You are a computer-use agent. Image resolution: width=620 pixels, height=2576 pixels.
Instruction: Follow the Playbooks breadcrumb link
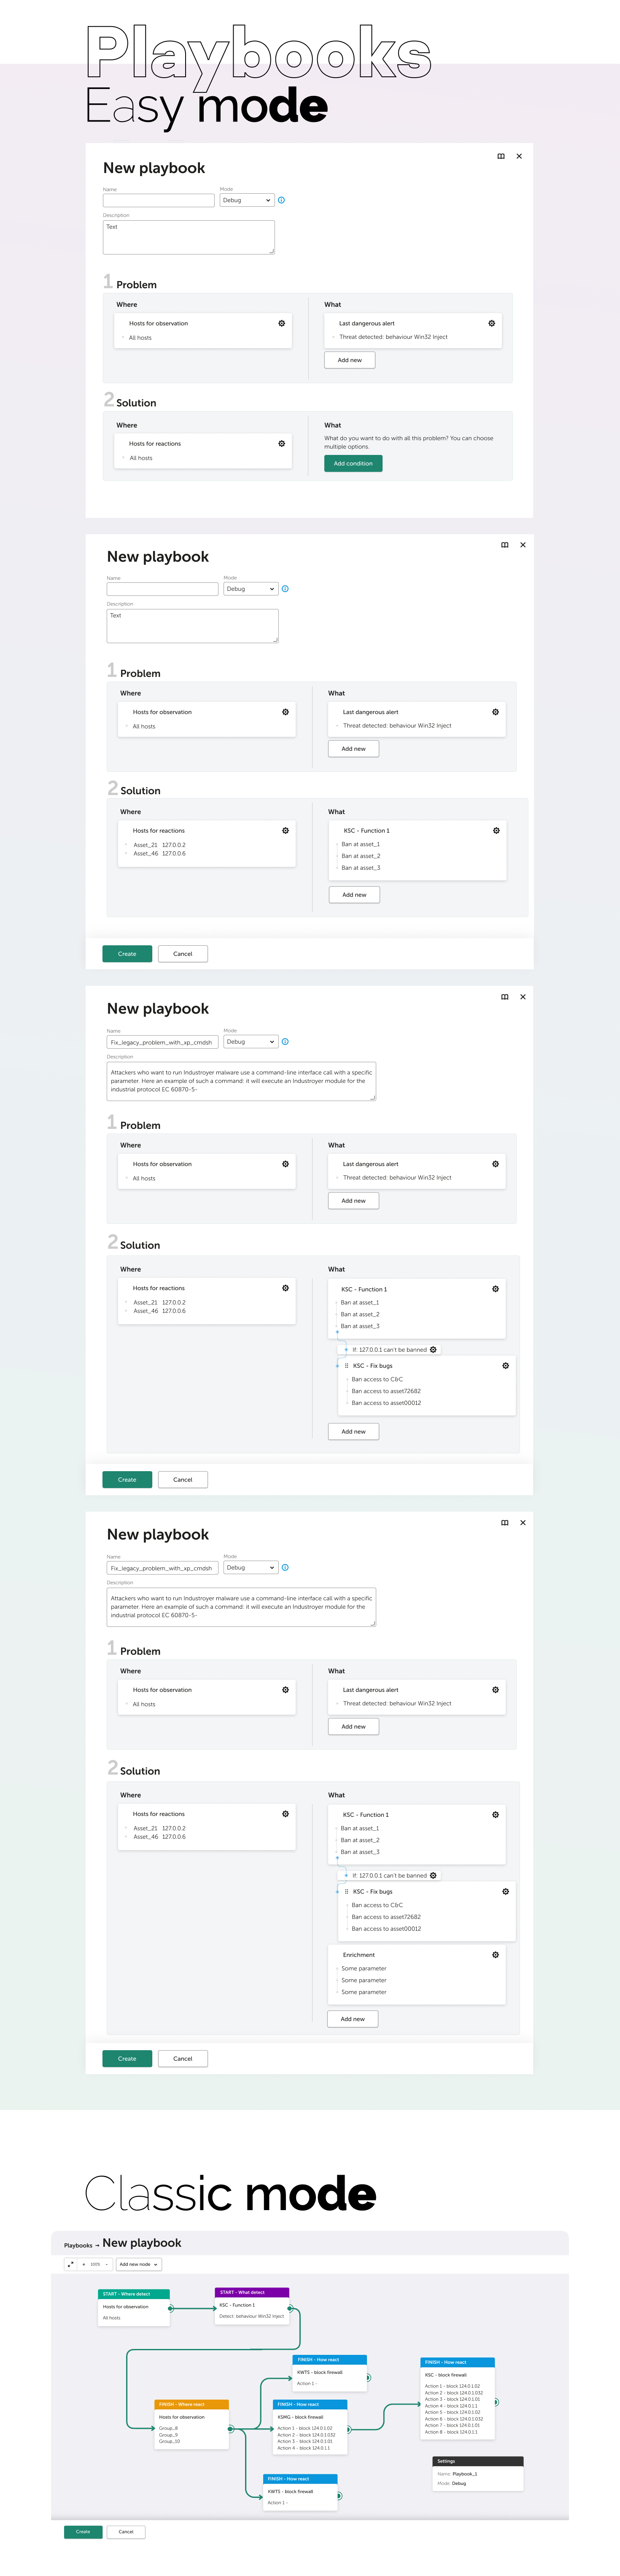click(78, 2245)
